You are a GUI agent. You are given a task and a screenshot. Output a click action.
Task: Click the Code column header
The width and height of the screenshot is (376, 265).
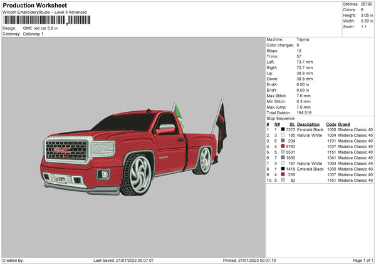pos(331,123)
